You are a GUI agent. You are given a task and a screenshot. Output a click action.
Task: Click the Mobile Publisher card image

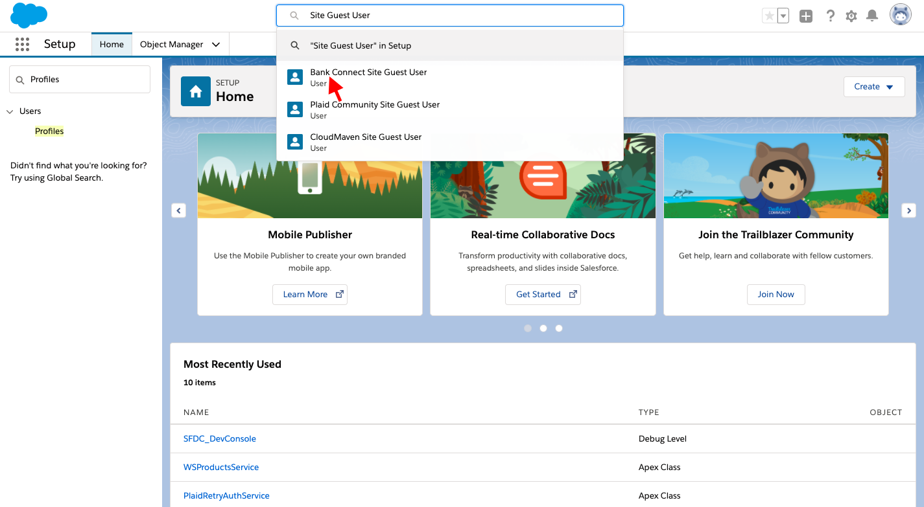(310, 175)
